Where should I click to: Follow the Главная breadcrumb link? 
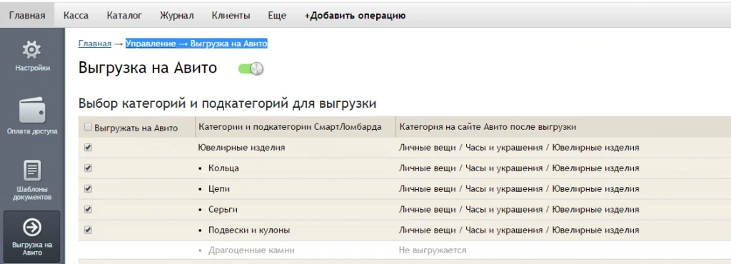point(95,44)
